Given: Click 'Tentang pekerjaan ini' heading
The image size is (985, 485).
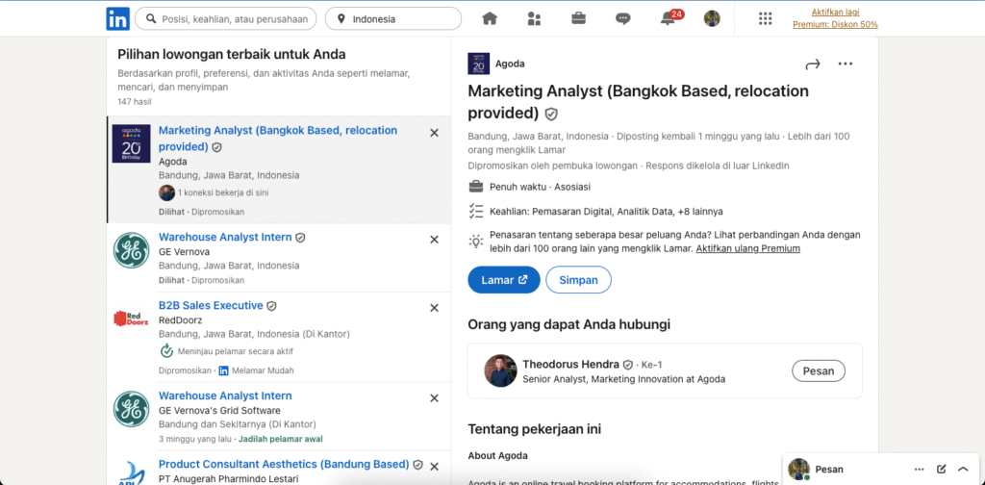Looking at the screenshot, I should click(x=535, y=429).
